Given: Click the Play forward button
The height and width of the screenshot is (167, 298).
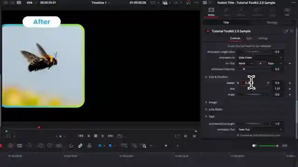Looking at the screenshot, I should (102, 136).
